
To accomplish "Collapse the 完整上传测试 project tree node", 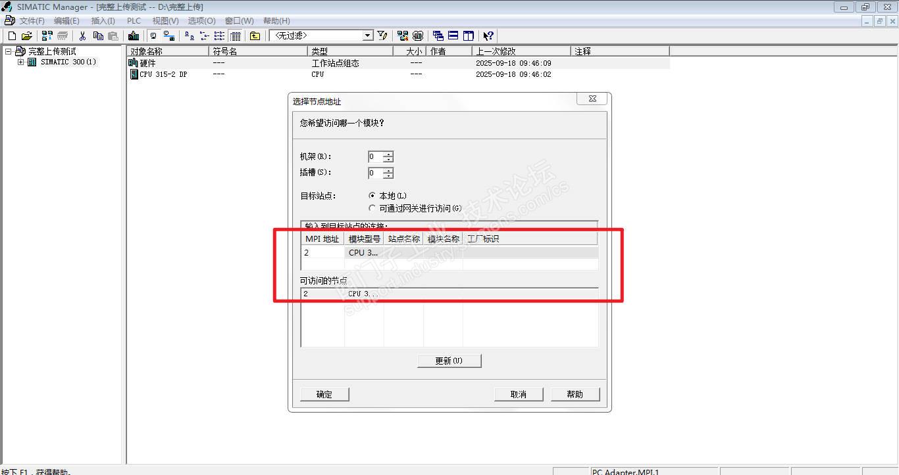I will point(9,51).
